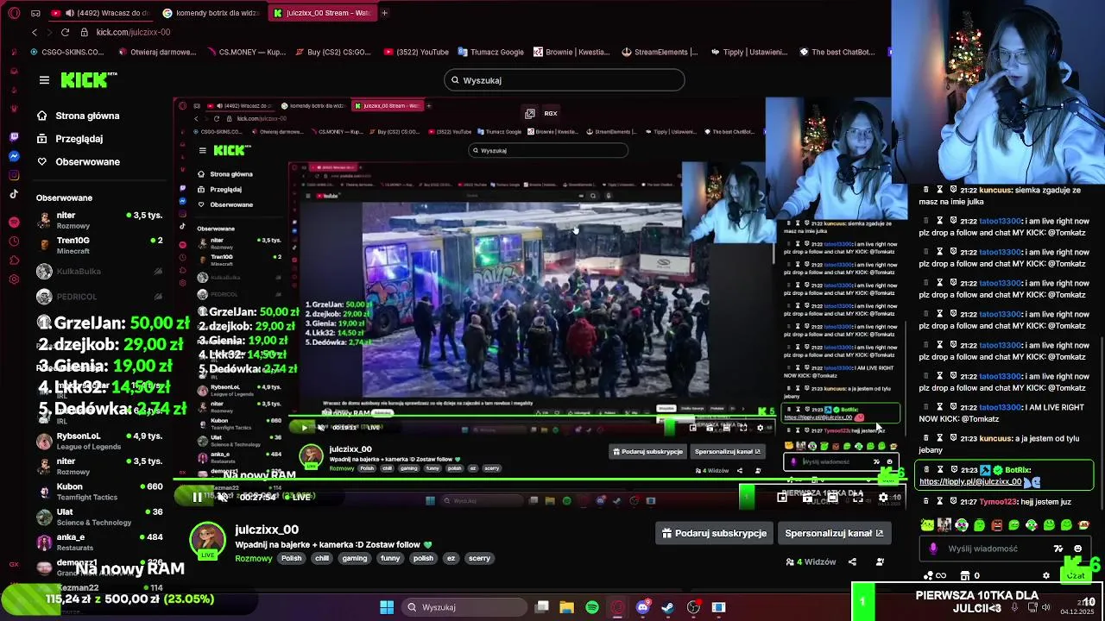This screenshot has width=1105, height=621.
Task: Click the Rozmowy category link under title
Action: (253, 558)
